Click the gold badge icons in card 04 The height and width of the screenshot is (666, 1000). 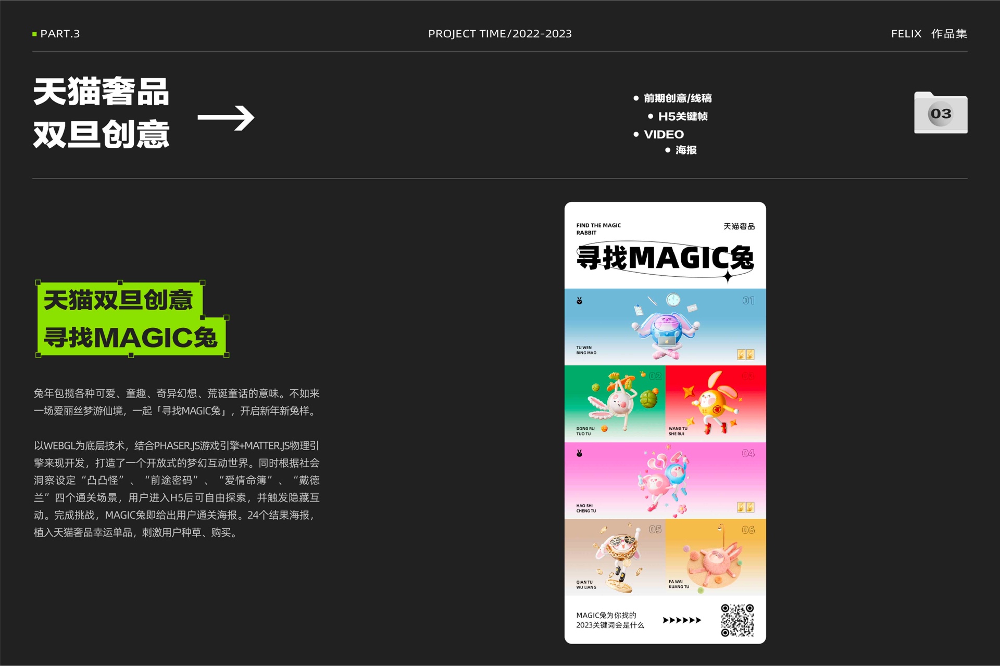tap(746, 507)
